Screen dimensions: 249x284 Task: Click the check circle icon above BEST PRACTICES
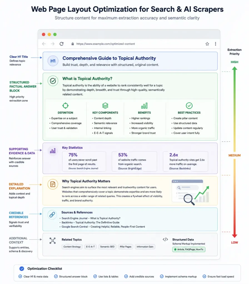coord(189,105)
